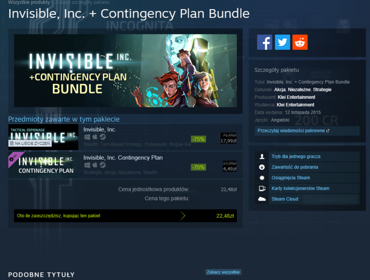370x280 pixels.
Task: Open Invisible, Inc. game thumbnail
Action: (43, 137)
